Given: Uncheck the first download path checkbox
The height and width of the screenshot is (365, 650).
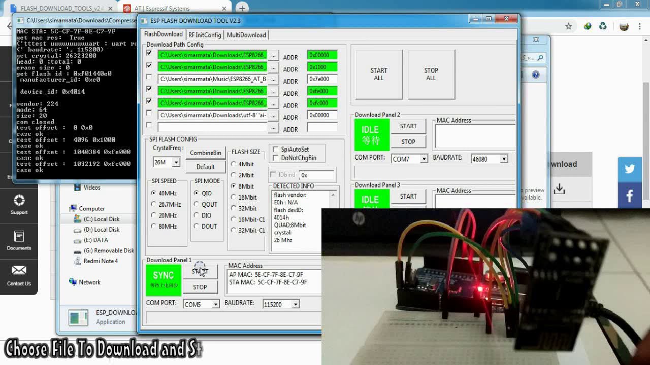Looking at the screenshot, I should pos(149,53).
